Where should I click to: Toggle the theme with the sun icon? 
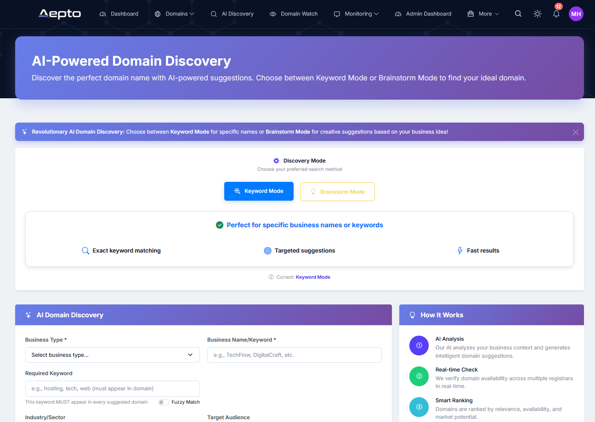(x=537, y=14)
